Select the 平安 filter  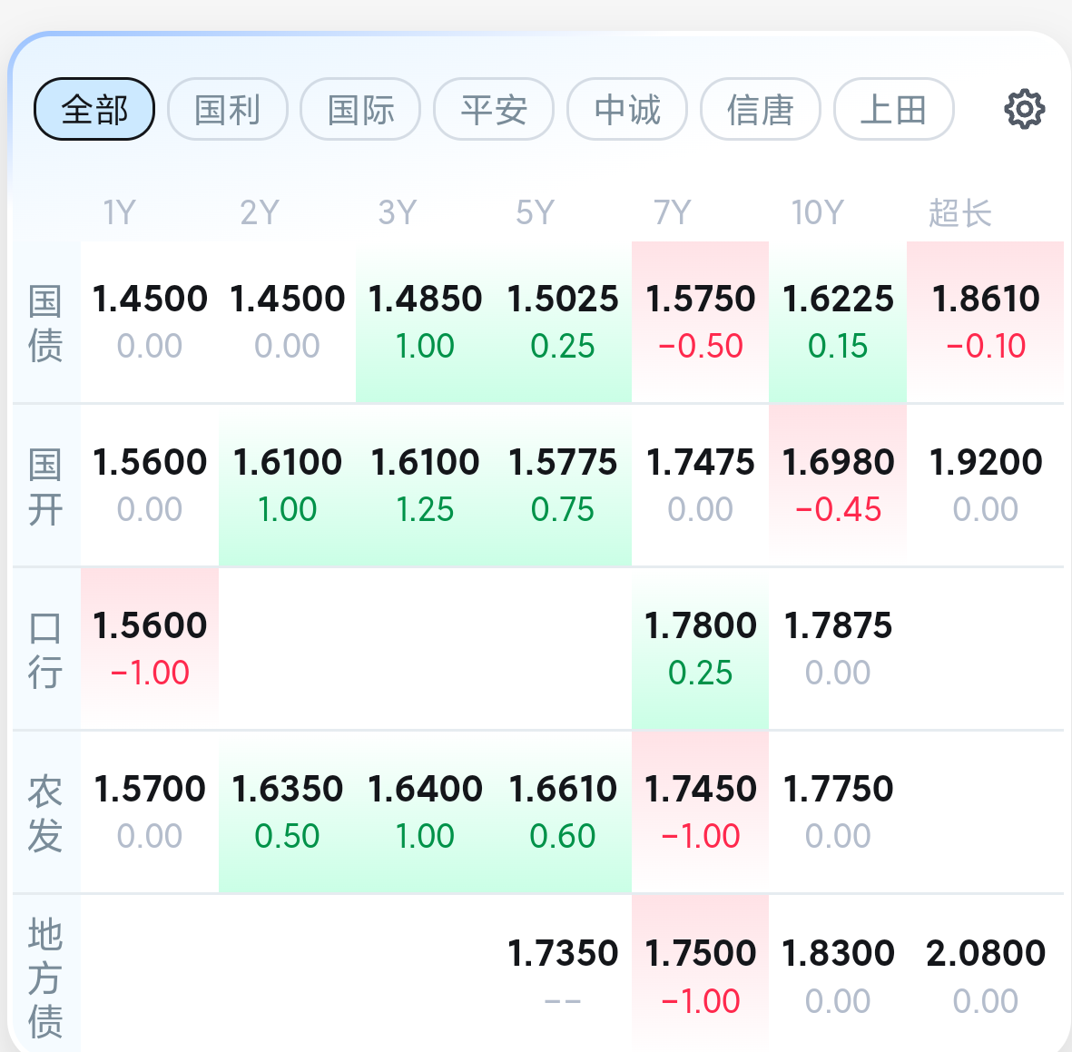pos(493,109)
